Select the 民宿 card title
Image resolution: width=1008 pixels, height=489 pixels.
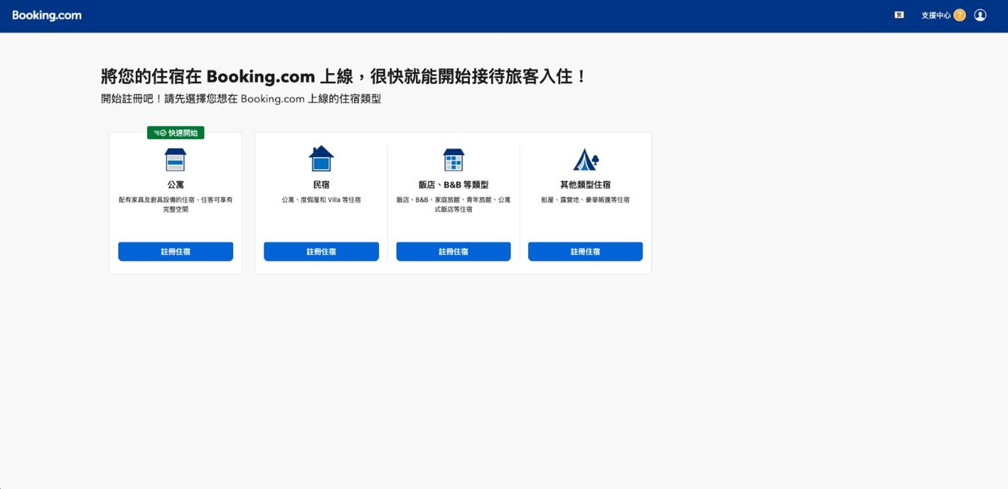point(321,185)
